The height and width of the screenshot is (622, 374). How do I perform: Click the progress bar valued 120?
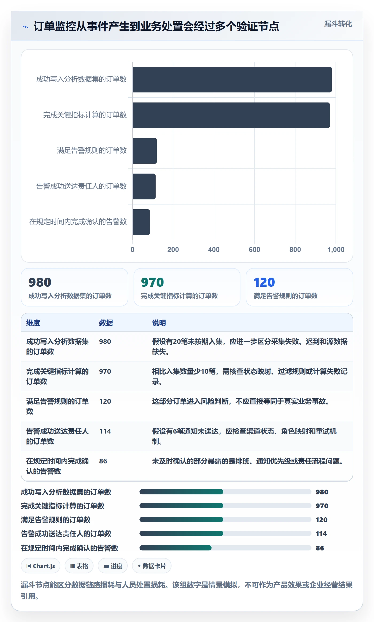pyautogui.click(x=225, y=519)
